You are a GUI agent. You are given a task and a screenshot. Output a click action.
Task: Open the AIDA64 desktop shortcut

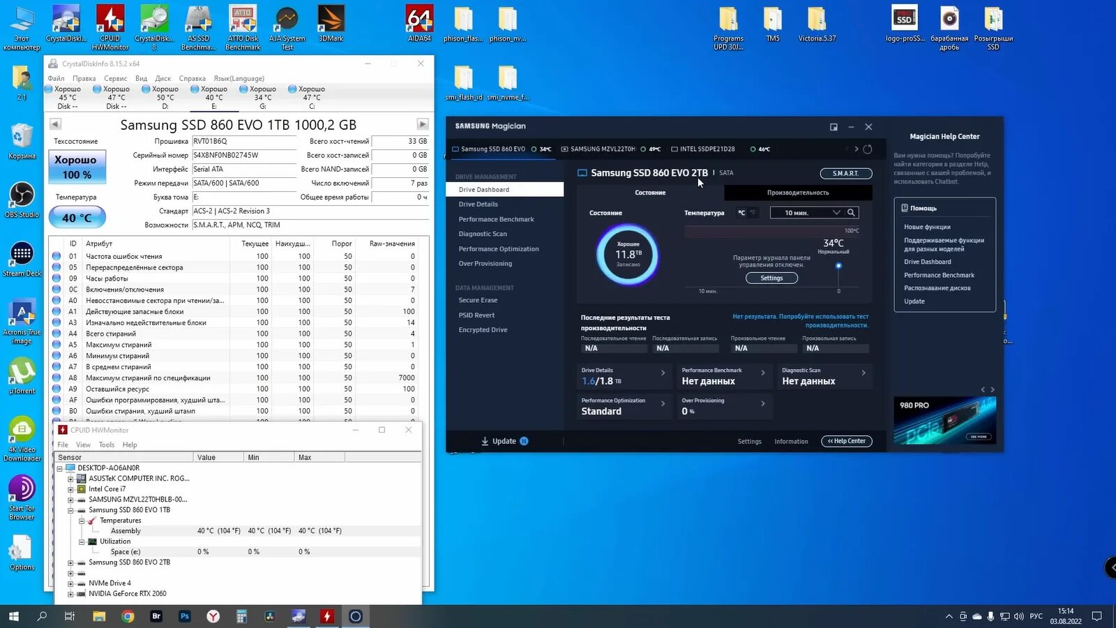419,24
